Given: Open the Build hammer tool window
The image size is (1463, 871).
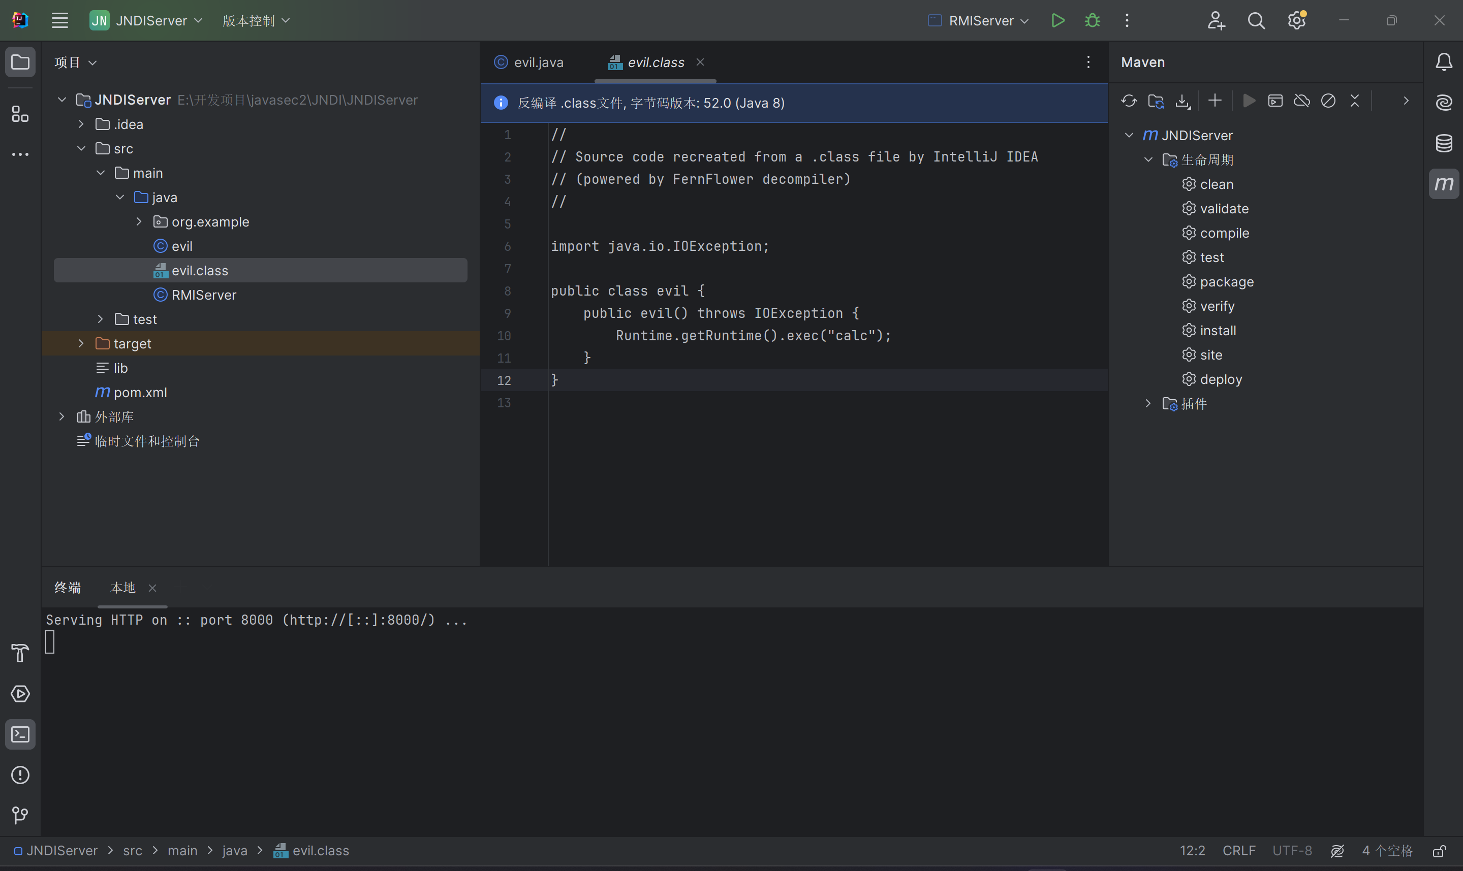Looking at the screenshot, I should (x=20, y=653).
